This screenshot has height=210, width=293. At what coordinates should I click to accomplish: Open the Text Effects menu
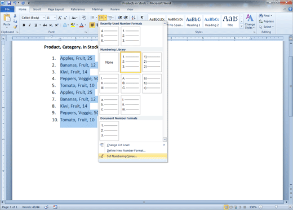tap(65, 25)
